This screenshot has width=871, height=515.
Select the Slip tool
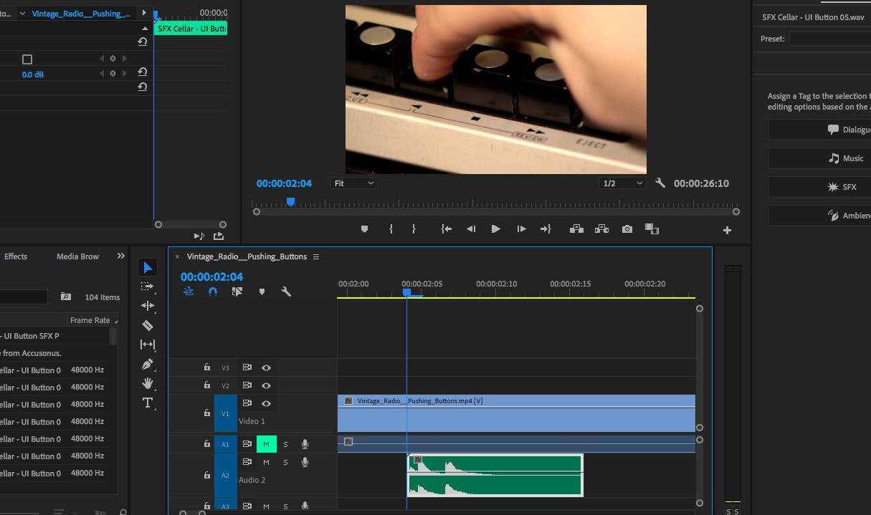point(148,345)
